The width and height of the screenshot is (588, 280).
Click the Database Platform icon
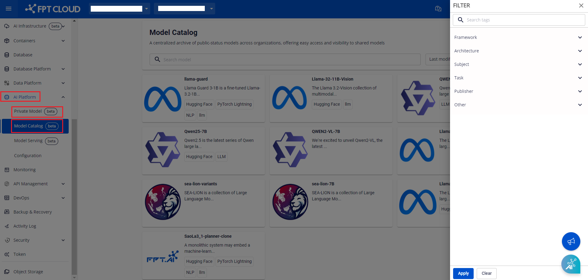[x=7, y=69]
